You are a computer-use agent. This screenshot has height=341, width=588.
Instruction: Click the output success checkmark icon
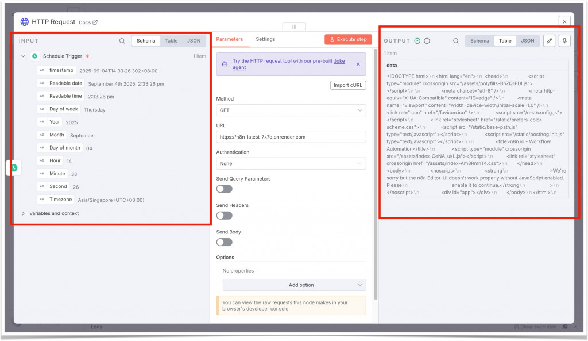click(x=417, y=41)
